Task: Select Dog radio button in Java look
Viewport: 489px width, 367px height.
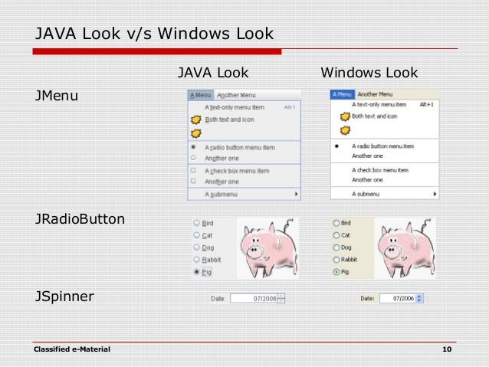Action: point(204,247)
